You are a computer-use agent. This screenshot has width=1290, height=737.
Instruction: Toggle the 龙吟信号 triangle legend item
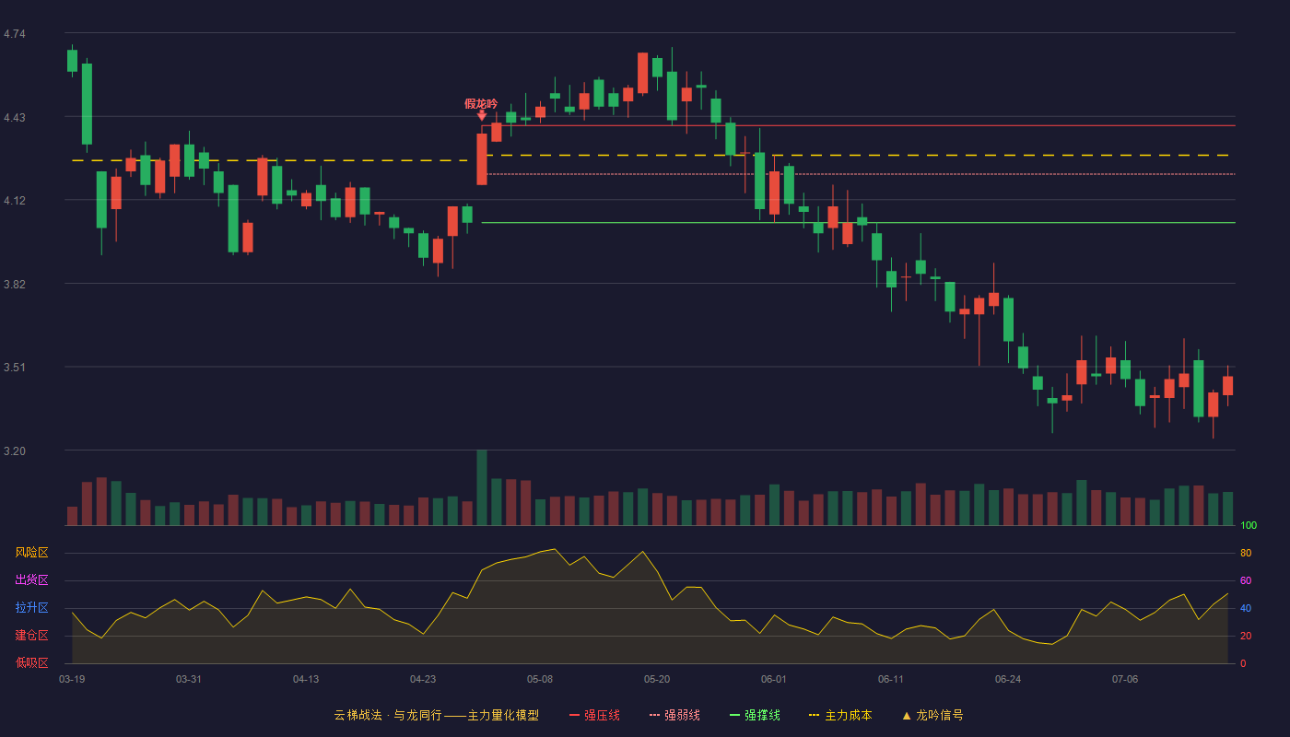click(932, 715)
